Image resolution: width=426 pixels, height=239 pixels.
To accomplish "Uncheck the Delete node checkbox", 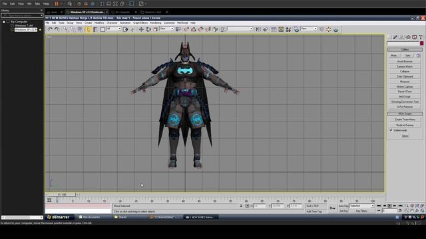I will (x=391, y=130).
